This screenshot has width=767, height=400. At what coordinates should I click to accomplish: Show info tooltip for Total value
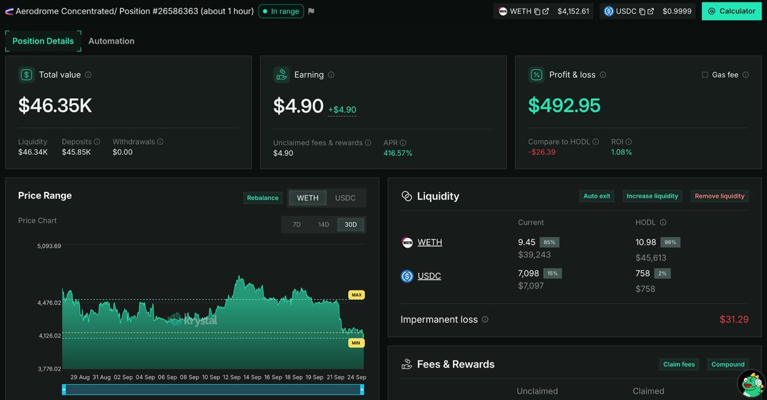tap(88, 75)
